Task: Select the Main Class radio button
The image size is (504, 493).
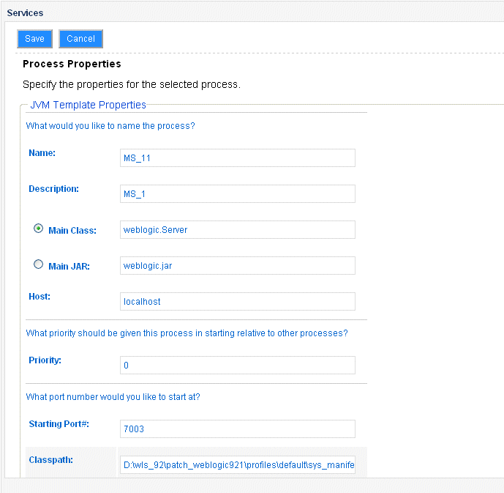Action: [39, 229]
